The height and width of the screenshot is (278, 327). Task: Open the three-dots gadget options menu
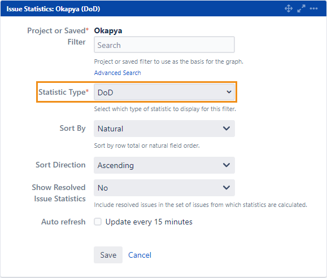(x=313, y=9)
